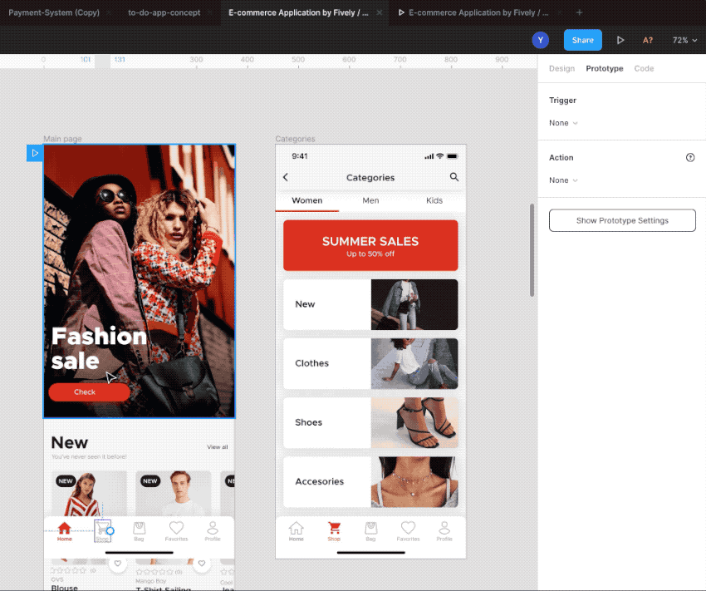Click the search magnifier in Categories header
Viewport: 706px width, 591px height.
coord(454,177)
